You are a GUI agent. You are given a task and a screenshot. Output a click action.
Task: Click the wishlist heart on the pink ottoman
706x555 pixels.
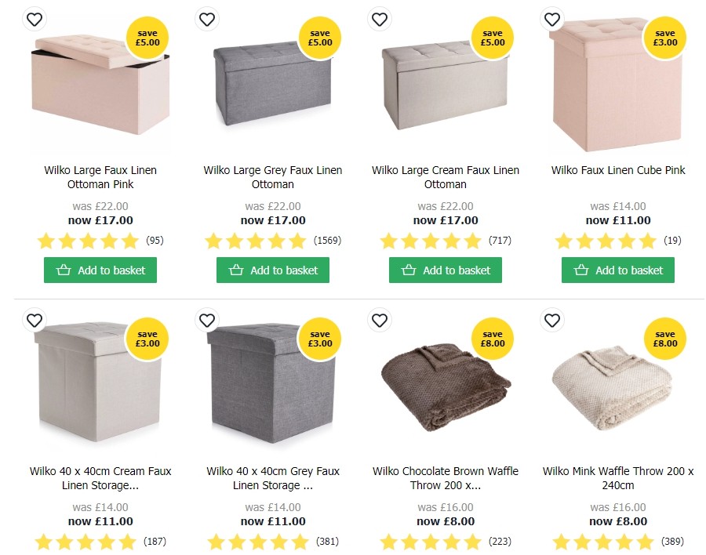tap(34, 19)
